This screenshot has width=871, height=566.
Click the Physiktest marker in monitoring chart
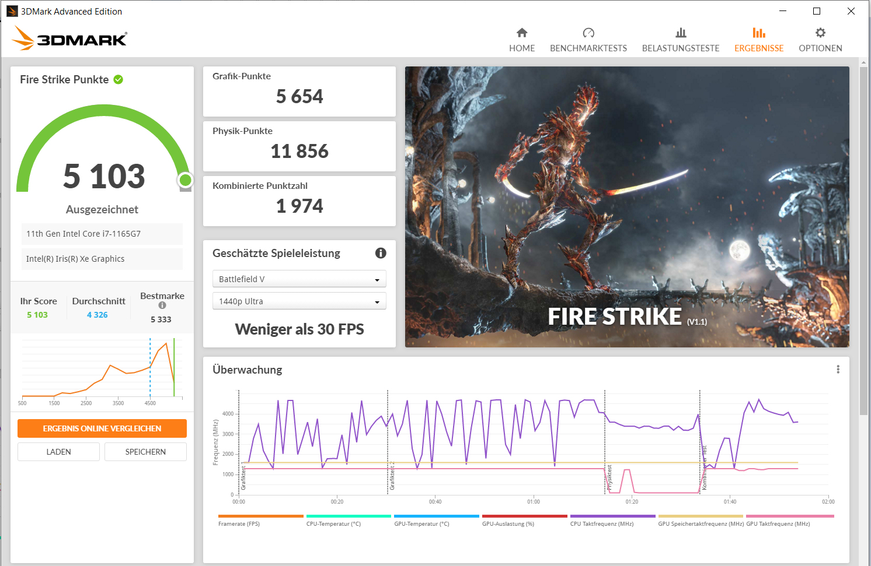608,477
